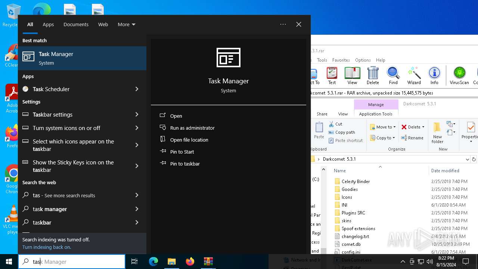478x269 pixels.
Task: Open WinRAR Favorites menu
Action: 341,60
